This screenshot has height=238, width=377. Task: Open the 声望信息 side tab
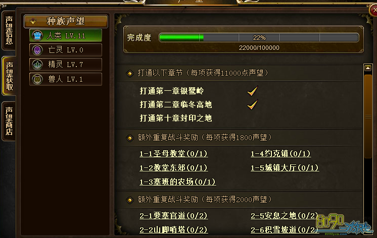9,30
